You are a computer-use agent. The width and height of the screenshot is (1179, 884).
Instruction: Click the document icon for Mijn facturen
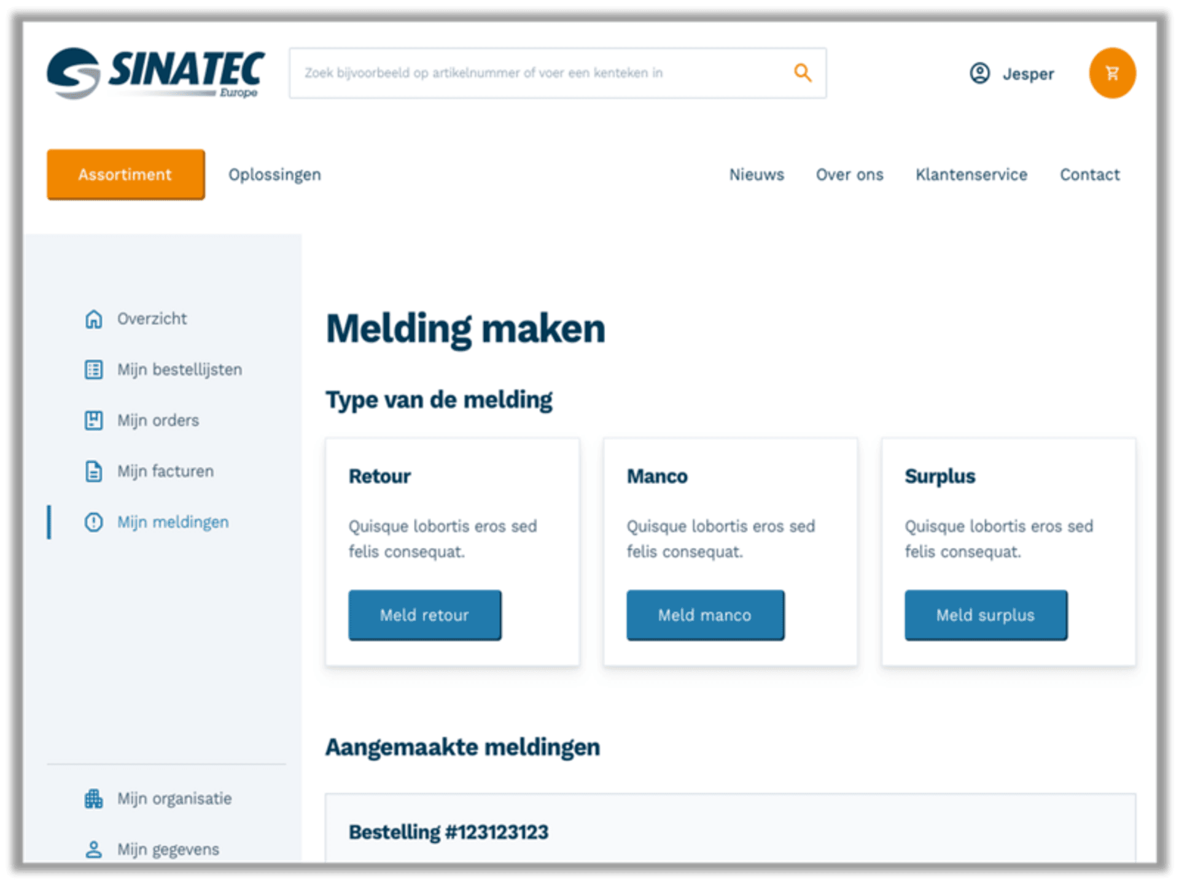pyautogui.click(x=93, y=471)
